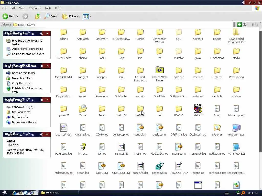The width and height of the screenshot is (262, 196).
Task: Select the imsins.BAK file icon
Action: [121, 147]
